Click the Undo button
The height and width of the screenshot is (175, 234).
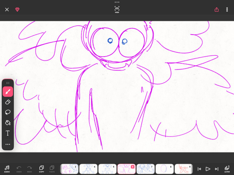click(x=19, y=169)
